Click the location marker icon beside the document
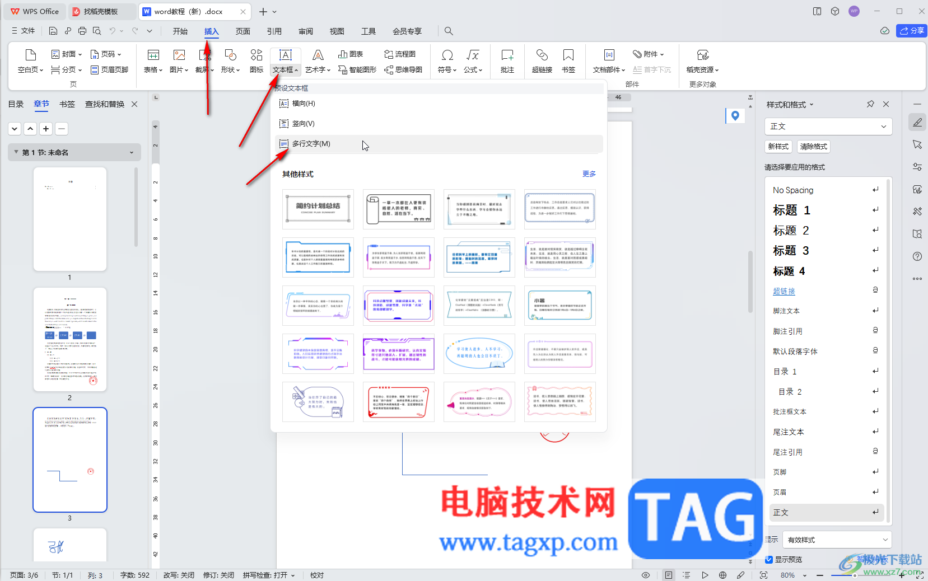Image resolution: width=928 pixels, height=581 pixels. coord(735,116)
